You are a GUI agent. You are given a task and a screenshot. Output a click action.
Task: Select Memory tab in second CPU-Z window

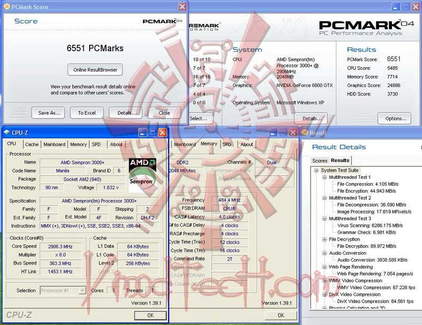[209, 144]
